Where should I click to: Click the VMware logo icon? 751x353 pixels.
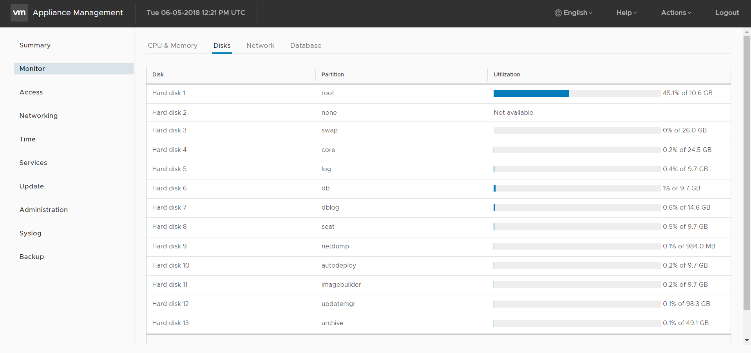tap(19, 13)
